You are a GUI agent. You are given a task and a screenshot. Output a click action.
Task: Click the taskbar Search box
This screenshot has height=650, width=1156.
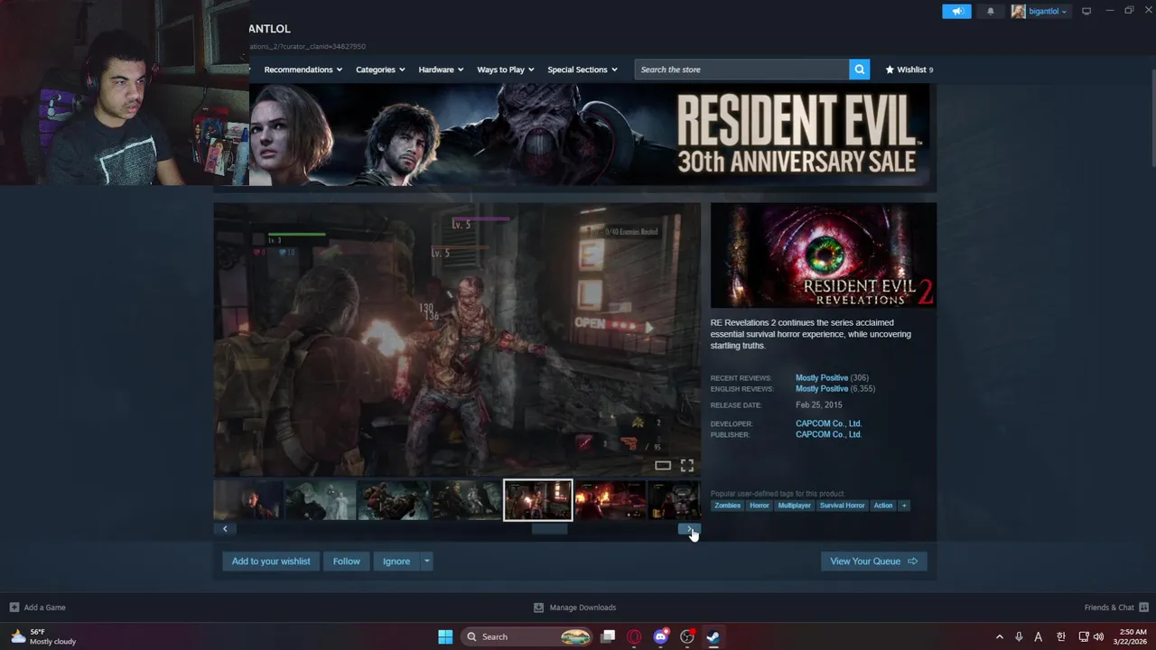point(528,637)
